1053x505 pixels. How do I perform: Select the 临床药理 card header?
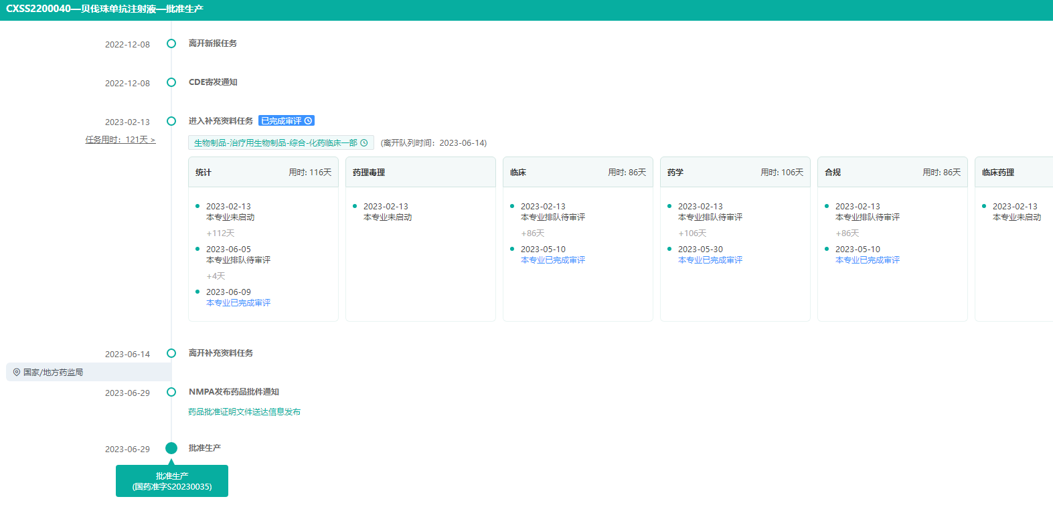1013,173
